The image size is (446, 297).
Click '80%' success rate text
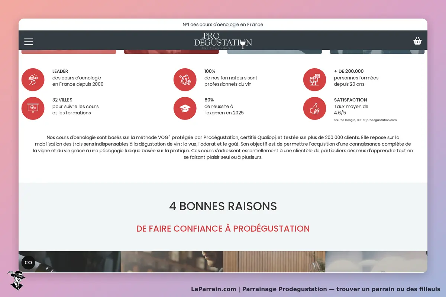(210, 100)
